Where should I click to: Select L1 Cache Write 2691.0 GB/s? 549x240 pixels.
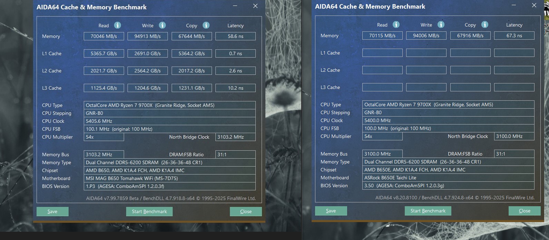point(148,53)
